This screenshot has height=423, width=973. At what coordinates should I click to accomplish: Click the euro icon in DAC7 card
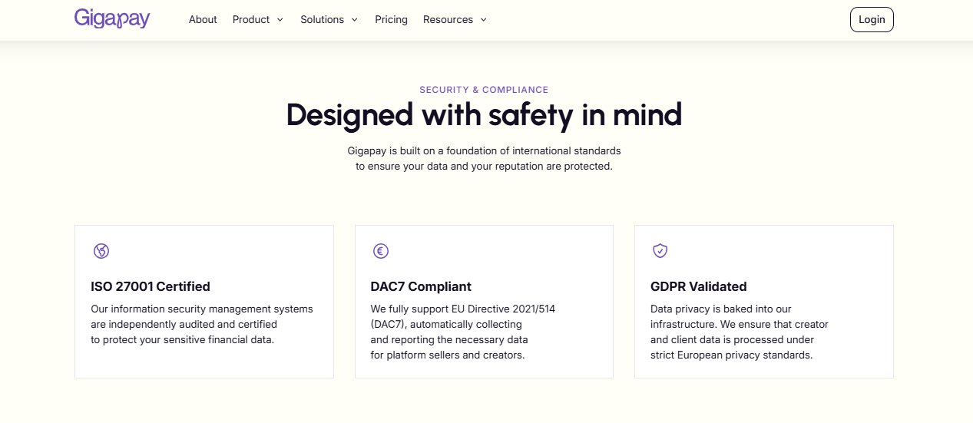pos(381,251)
